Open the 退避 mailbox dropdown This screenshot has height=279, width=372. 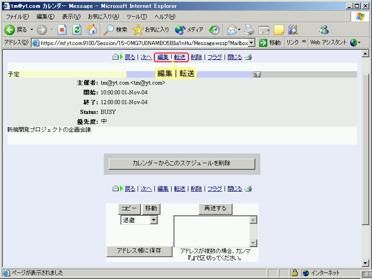point(154,220)
